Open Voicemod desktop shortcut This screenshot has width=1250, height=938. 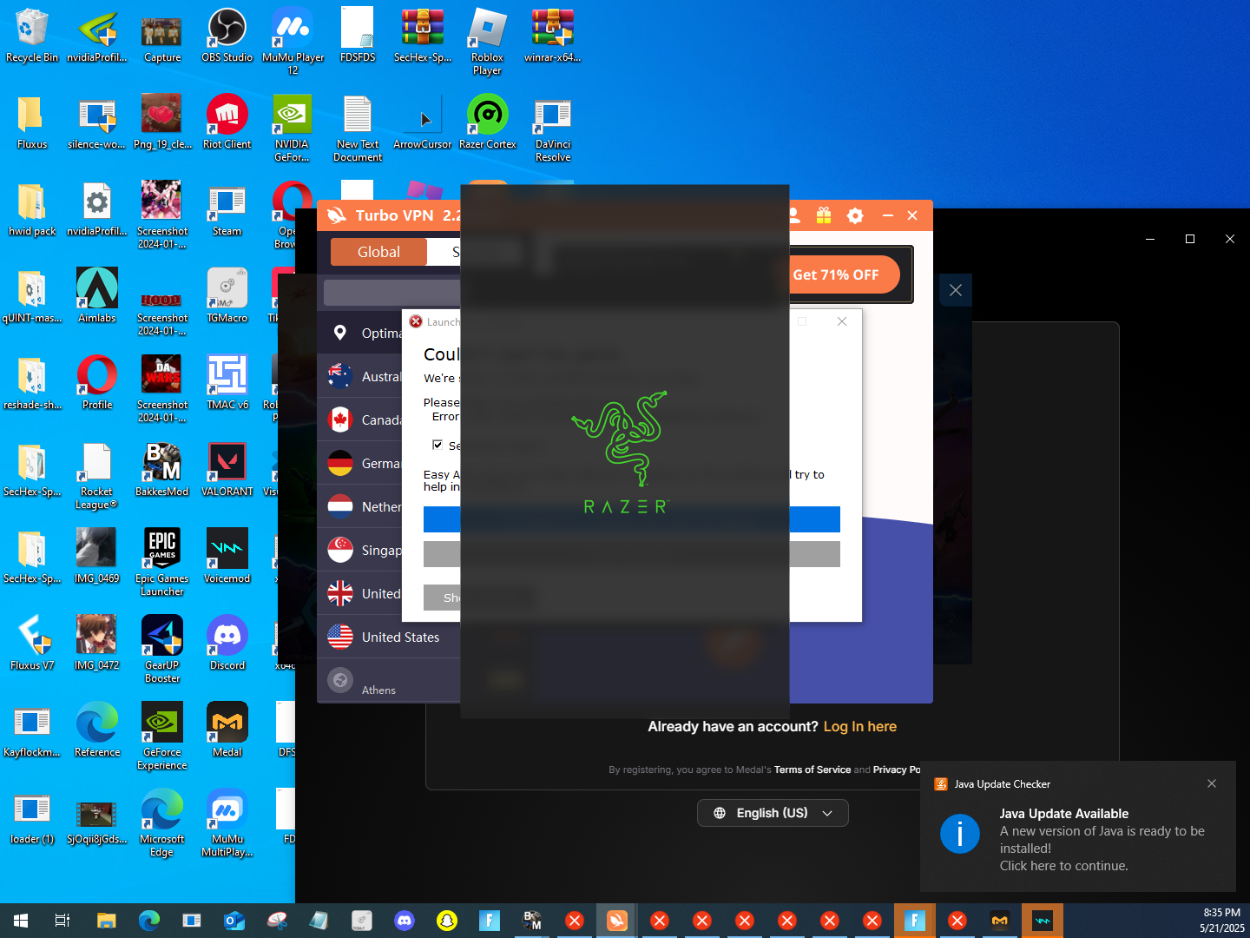pos(227,557)
